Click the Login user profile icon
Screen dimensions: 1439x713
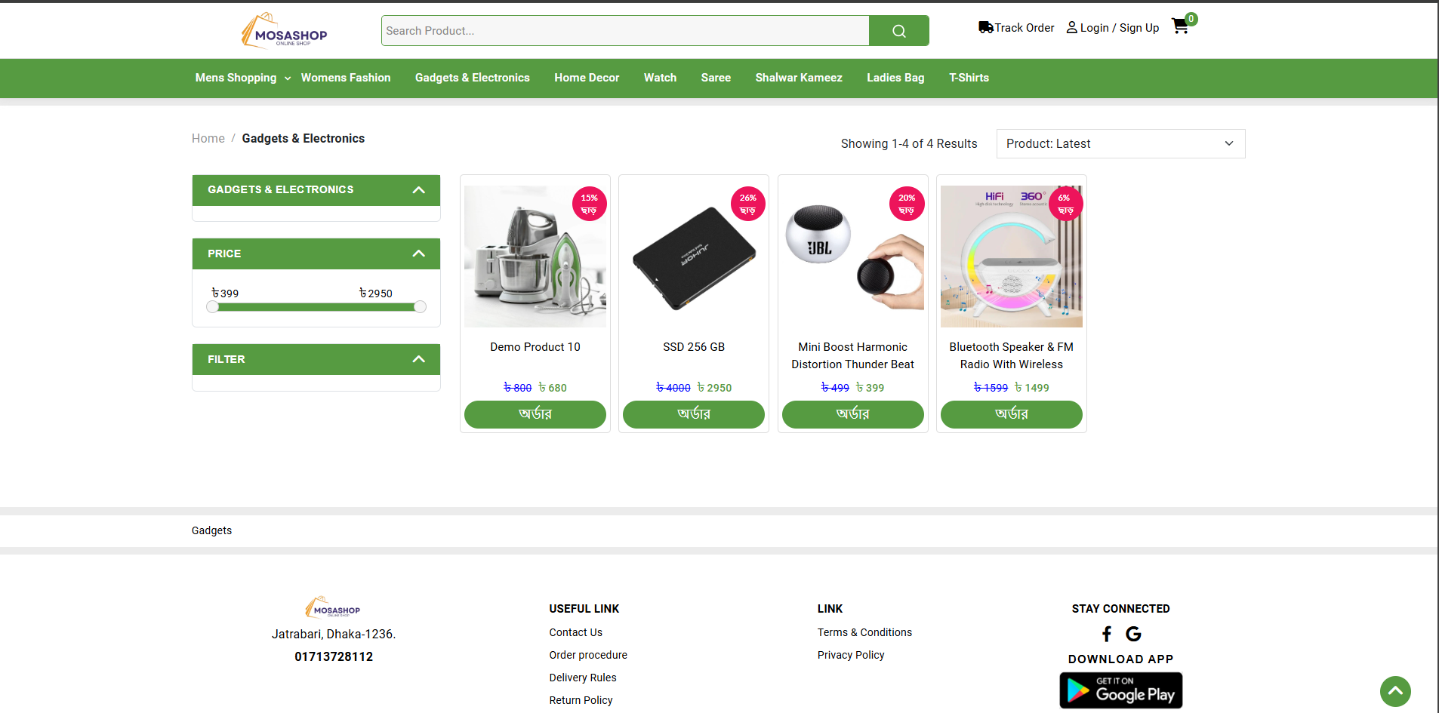[x=1071, y=28]
